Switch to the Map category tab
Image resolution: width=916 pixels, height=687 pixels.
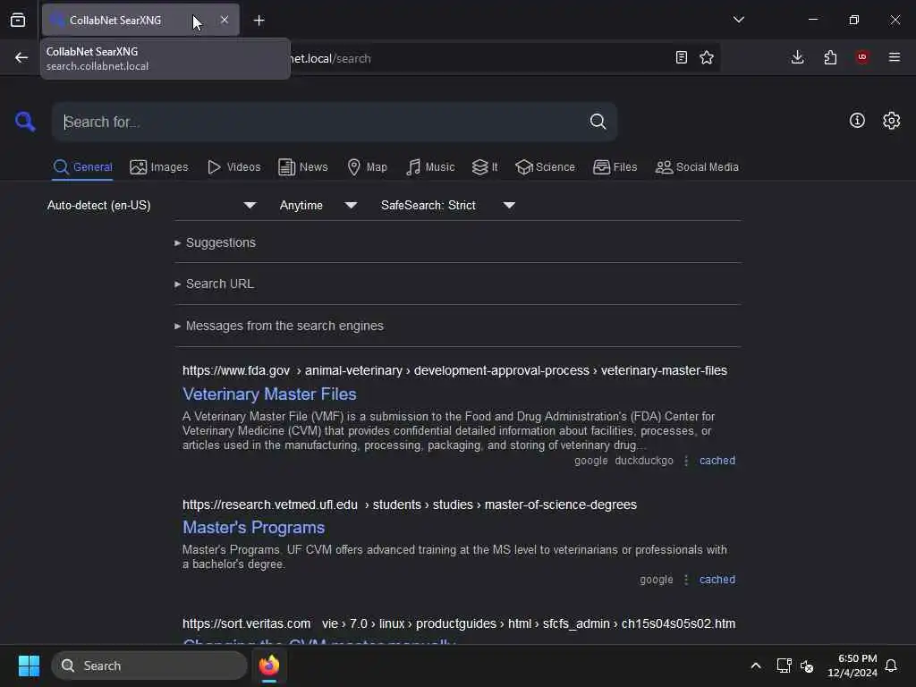point(368,167)
